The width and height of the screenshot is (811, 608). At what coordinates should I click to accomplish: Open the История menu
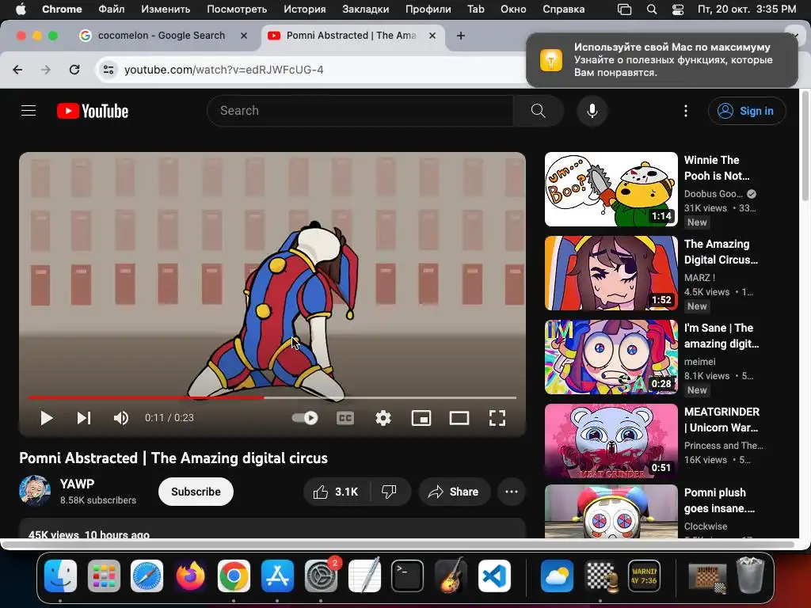(305, 9)
